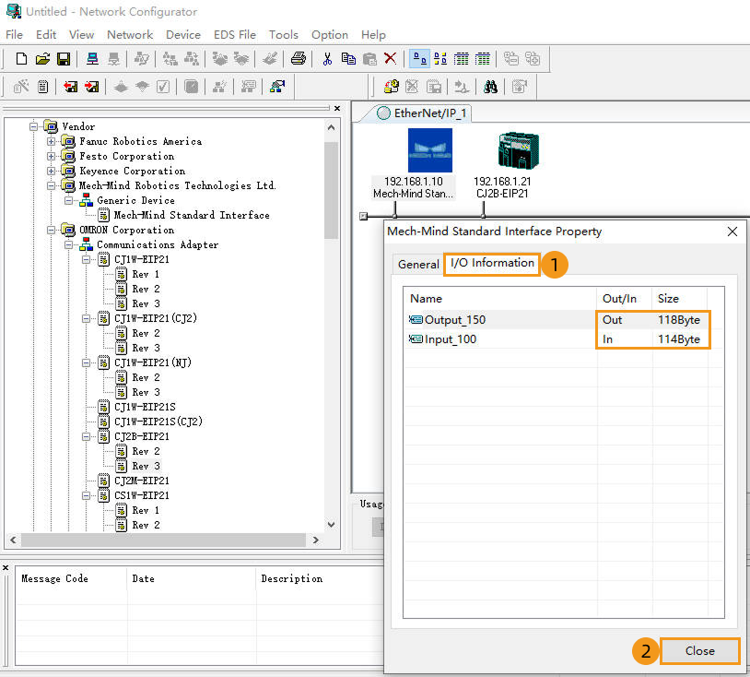Save the current network configuration

(x=63, y=58)
